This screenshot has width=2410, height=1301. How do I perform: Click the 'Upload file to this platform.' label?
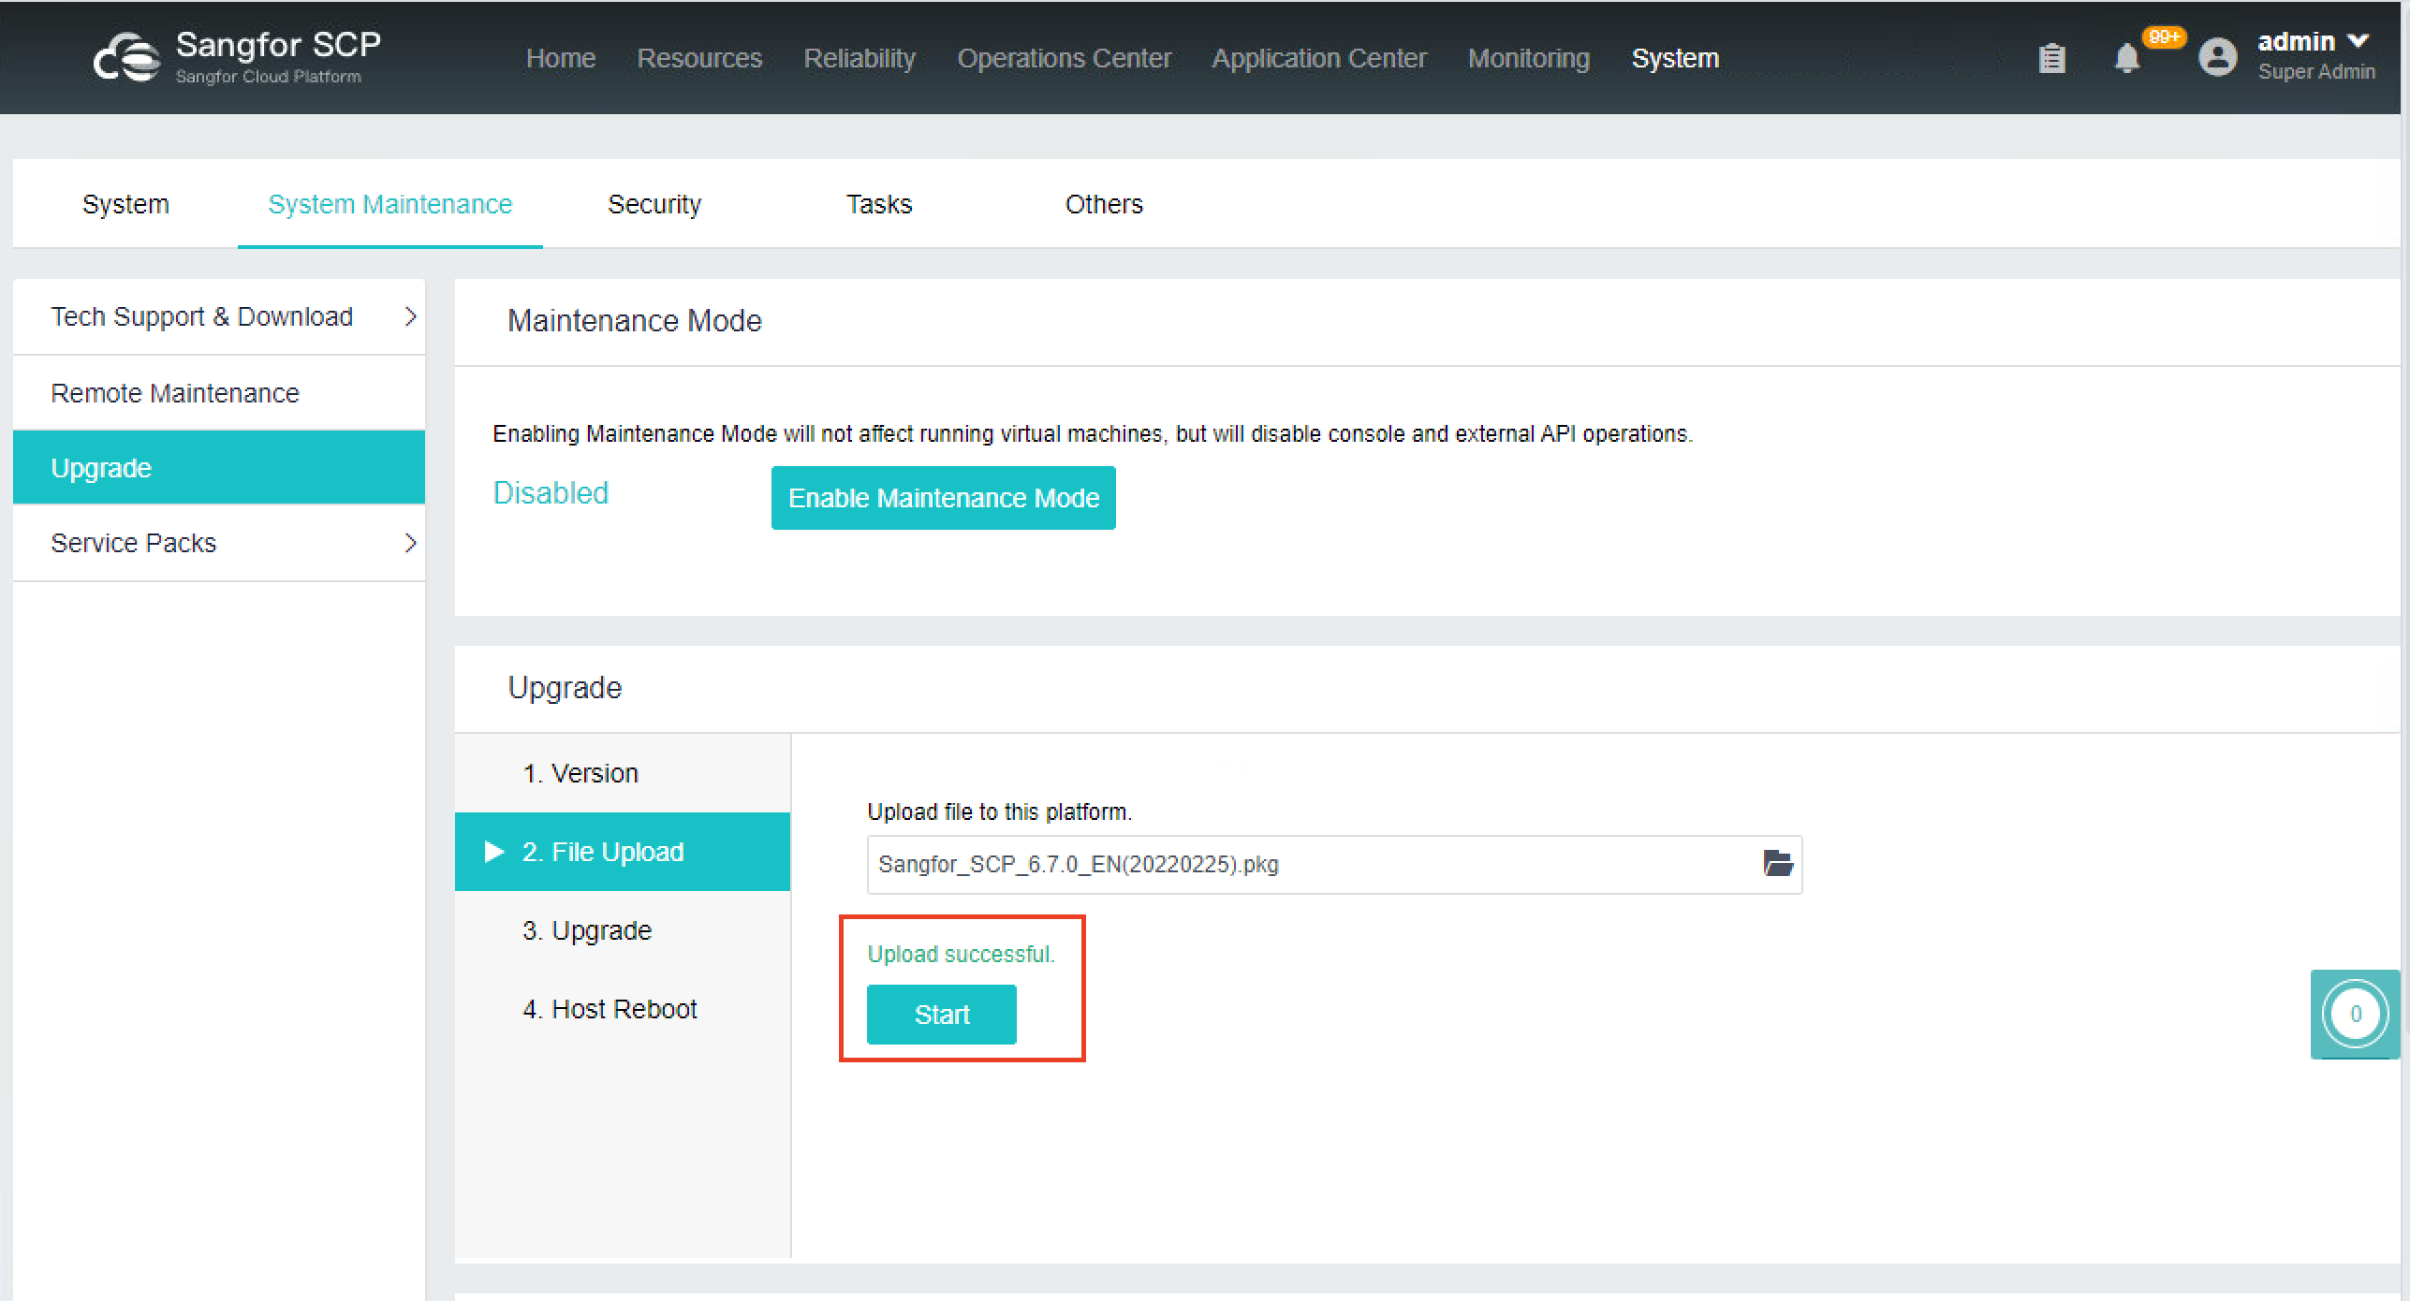click(999, 811)
